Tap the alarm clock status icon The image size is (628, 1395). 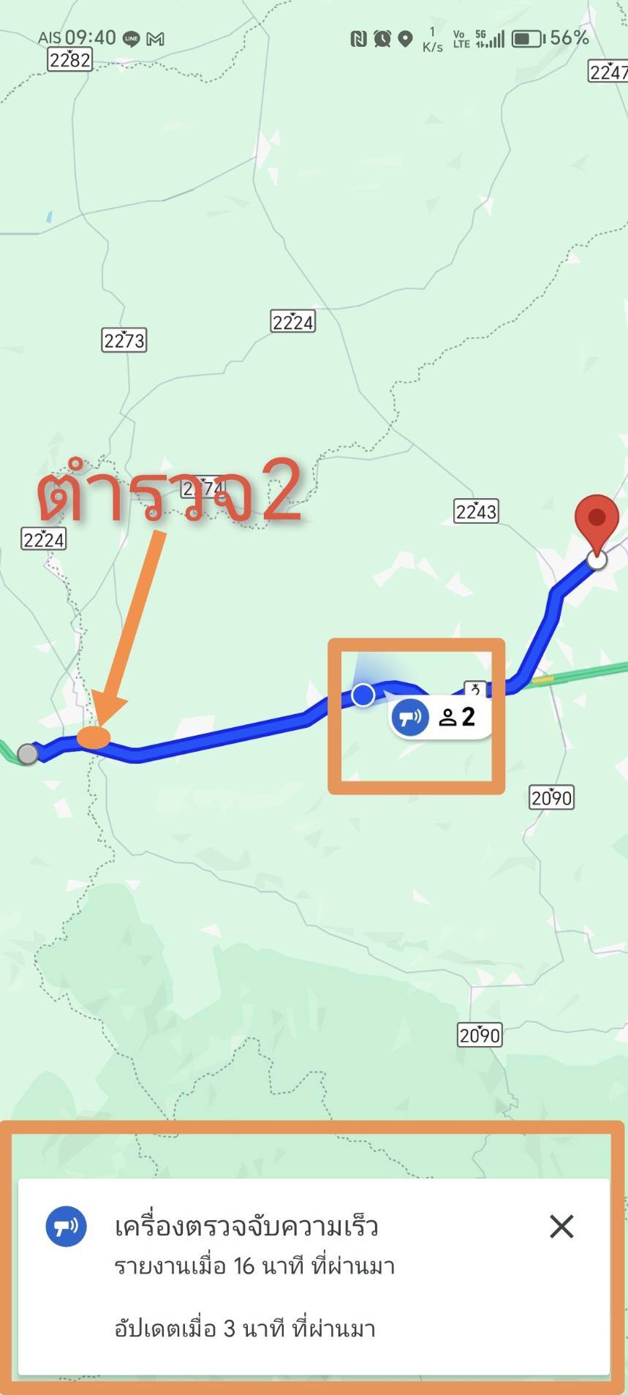[x=382, y=39]
